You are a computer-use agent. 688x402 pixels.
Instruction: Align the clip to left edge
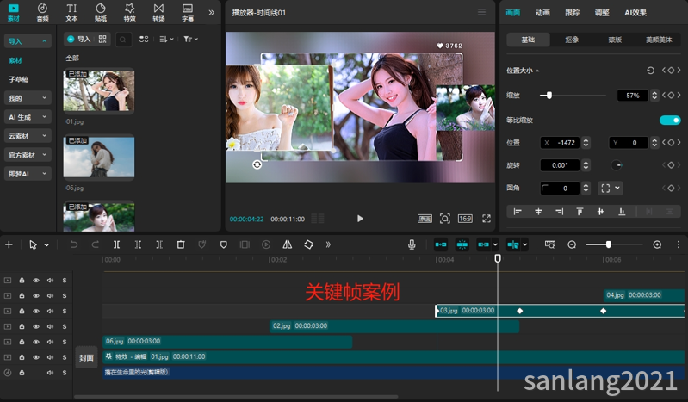[518, 212]
